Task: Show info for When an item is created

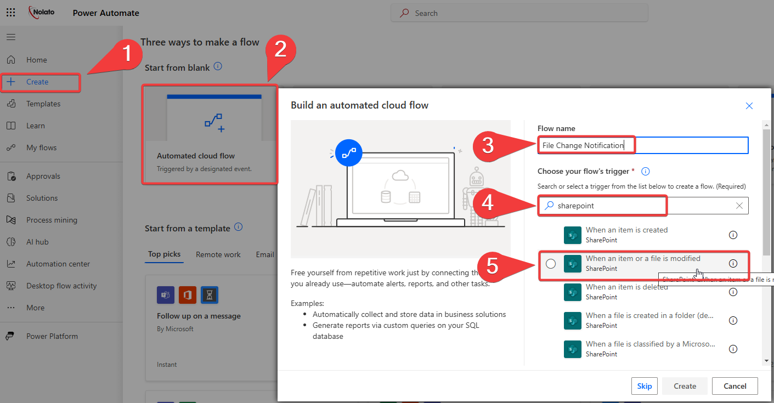Action: point(733,235)
